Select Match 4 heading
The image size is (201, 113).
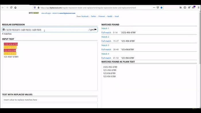(x=105, y=54)
